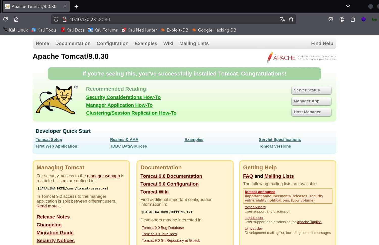Open the Kali Tools bookmark

click(x=44, y=30)
